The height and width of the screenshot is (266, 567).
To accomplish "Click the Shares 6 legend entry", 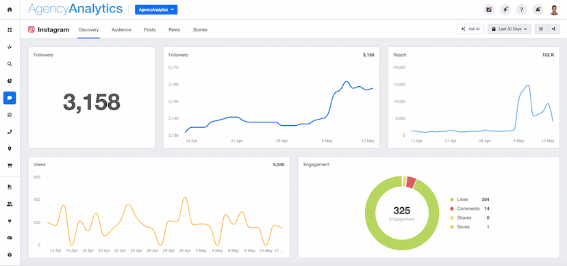I will 470,218.
